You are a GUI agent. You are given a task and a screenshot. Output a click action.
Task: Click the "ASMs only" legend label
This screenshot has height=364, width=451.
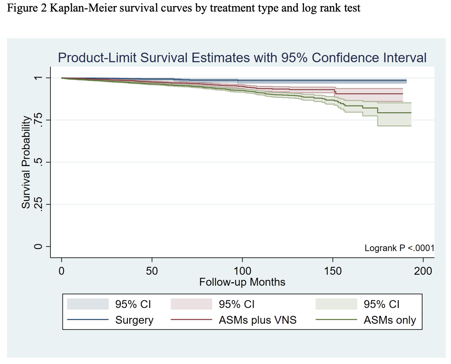(390, 320)
